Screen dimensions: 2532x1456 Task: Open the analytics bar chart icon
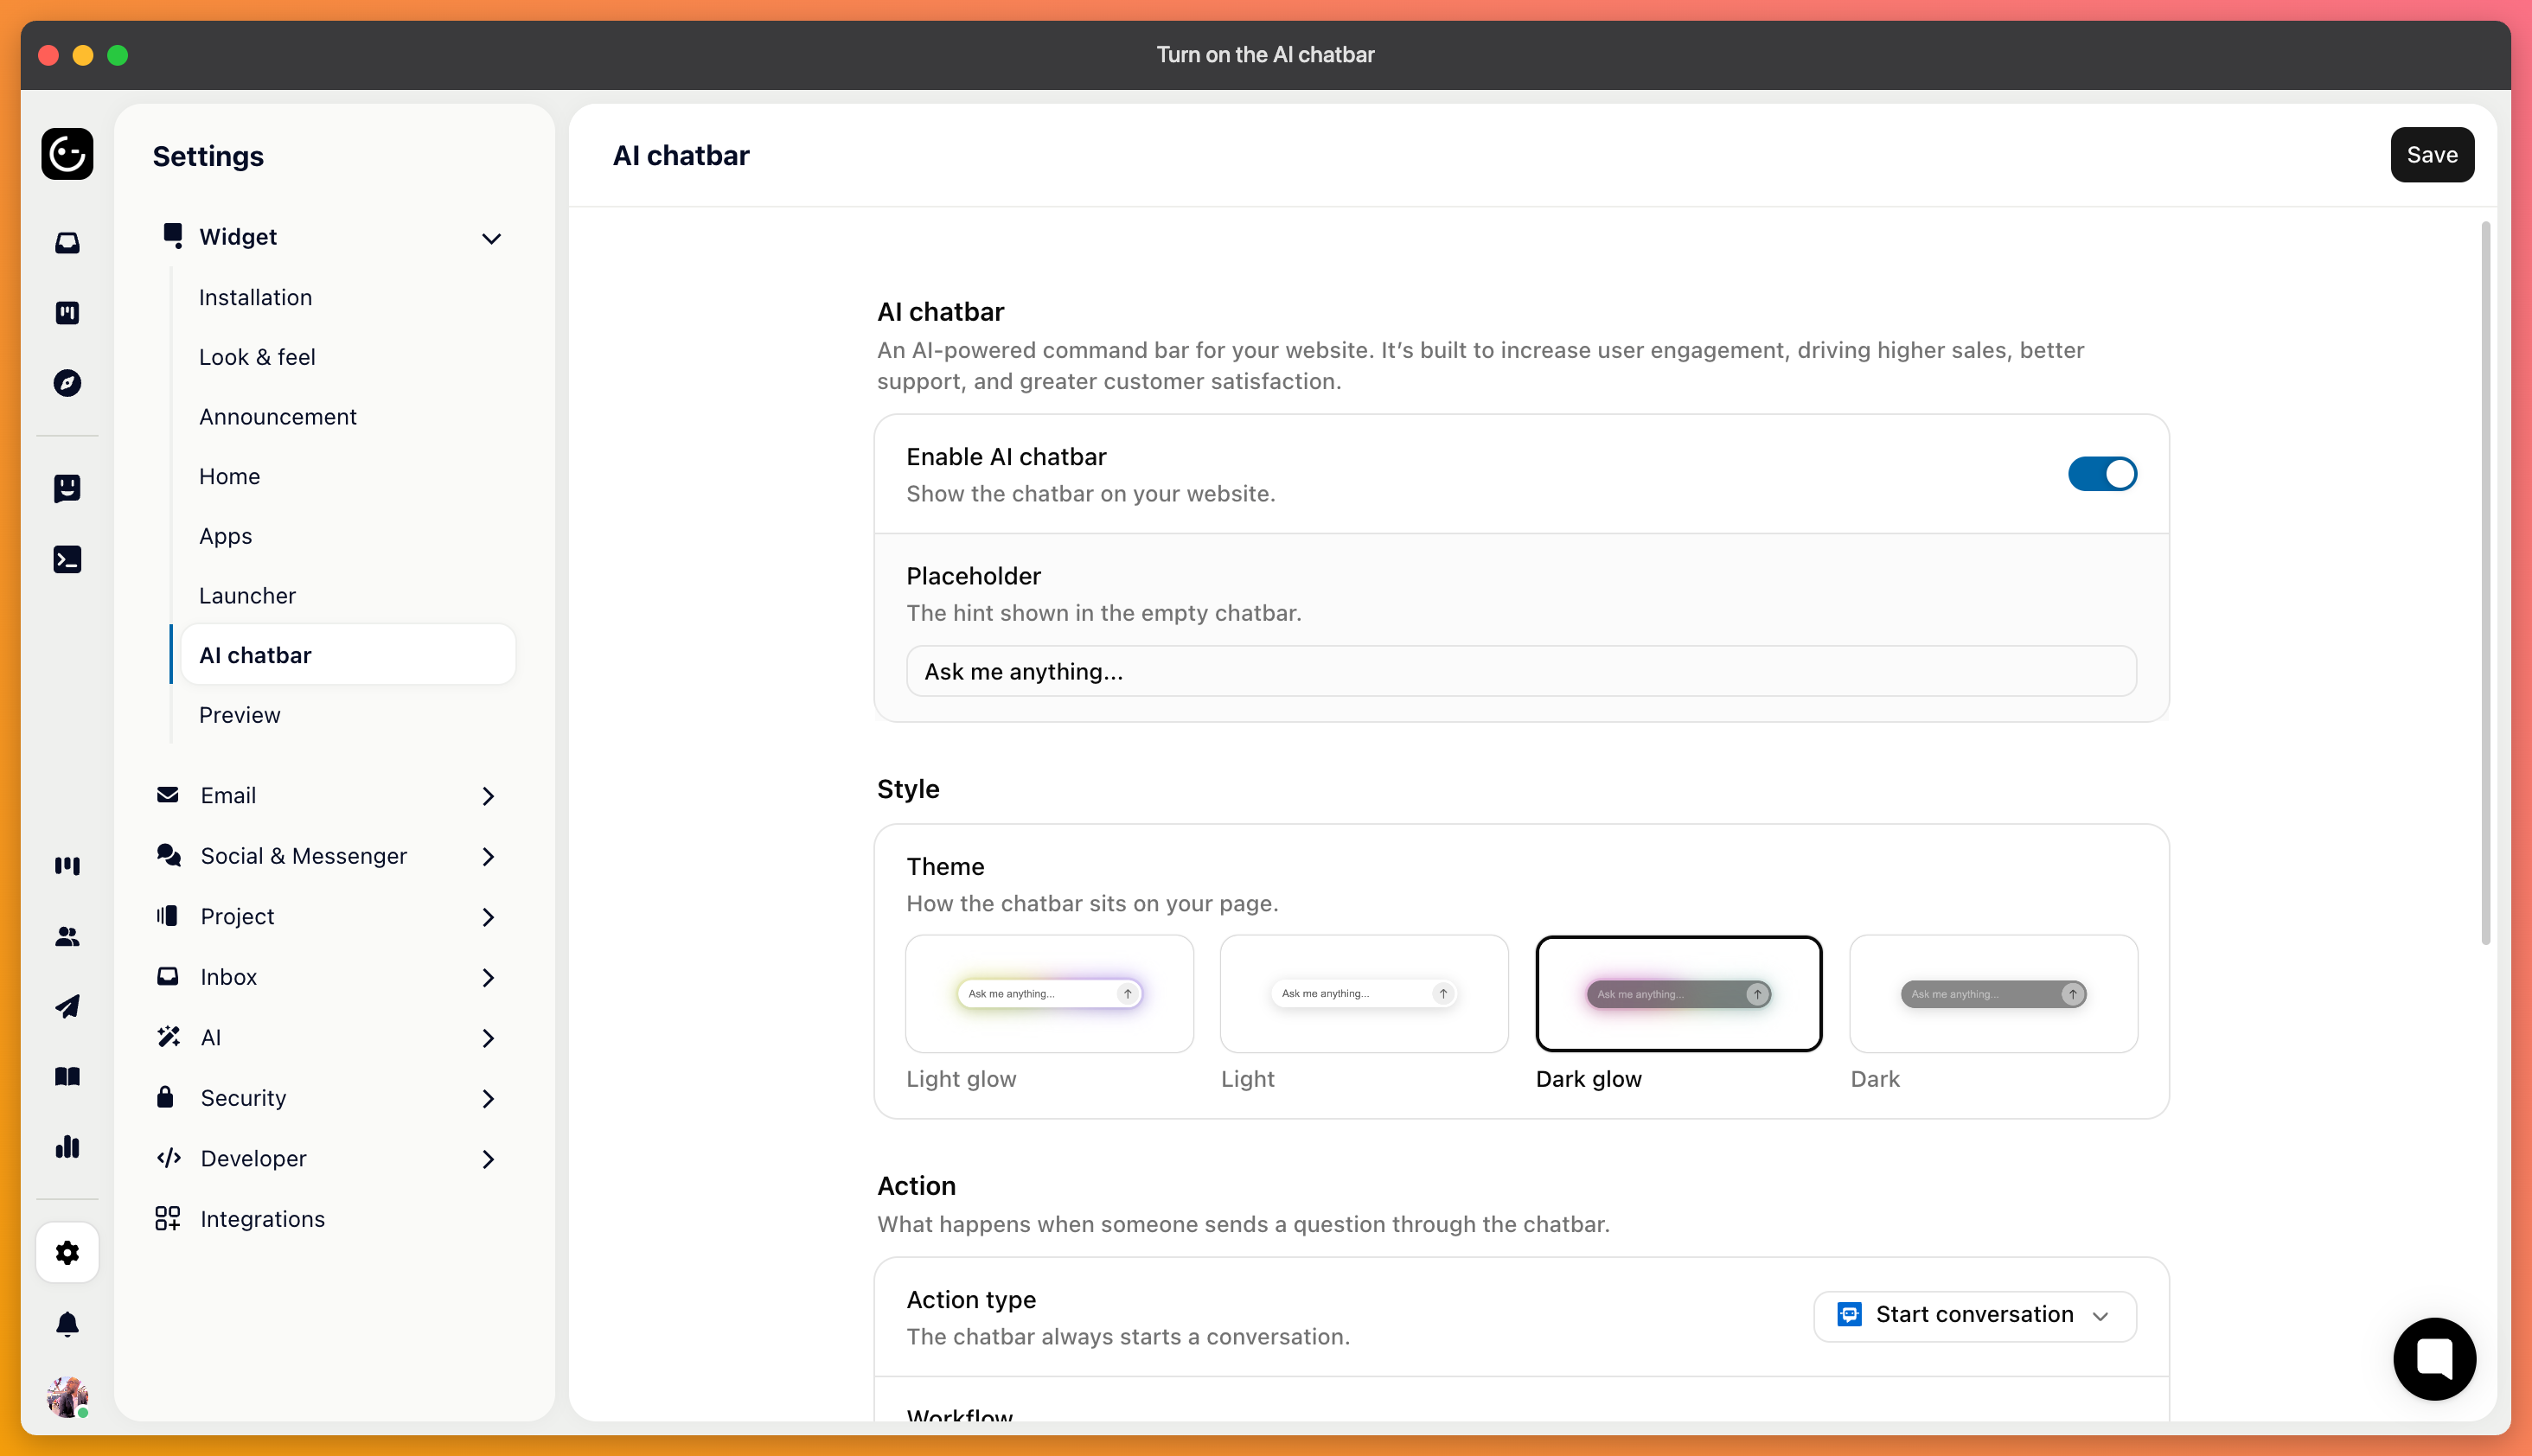pos(67,1147)
